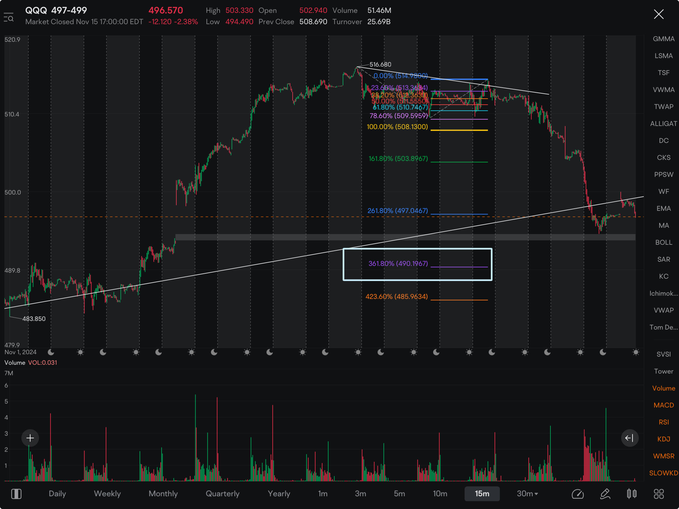The image size is (679, 509).
Task: Switch to the Daily timeframe
Action: 57,494
